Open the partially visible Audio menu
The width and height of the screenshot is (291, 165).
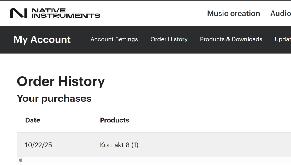coord(280,13)
